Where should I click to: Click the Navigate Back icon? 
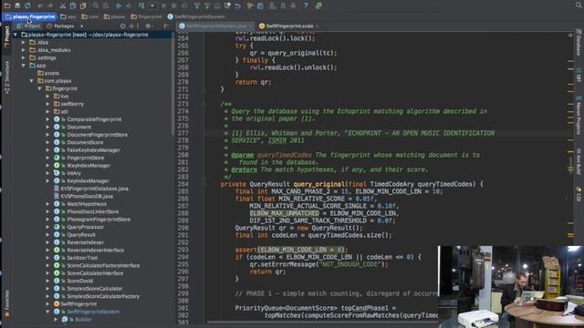click(119, 5)
